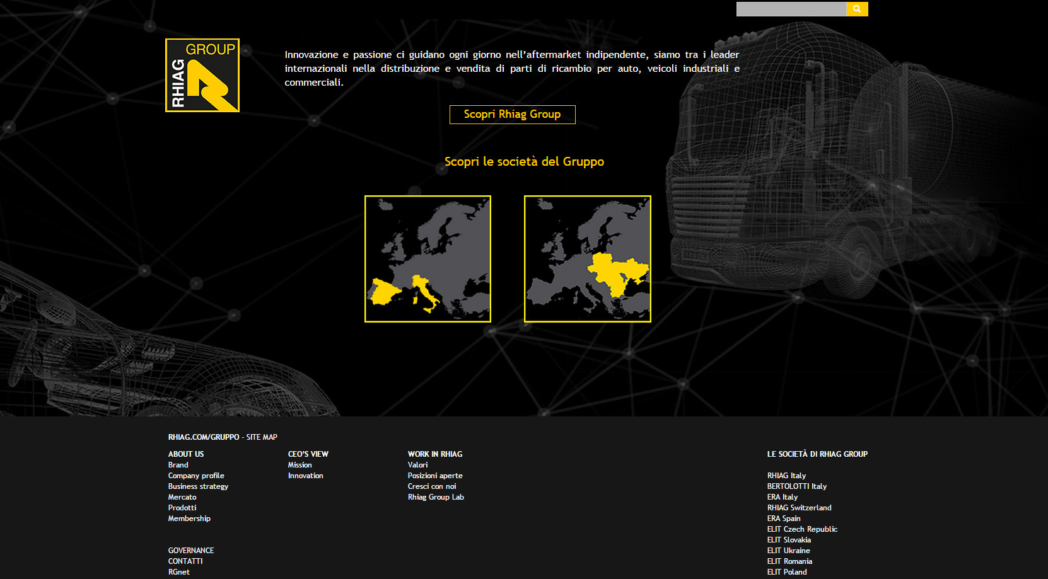Go to Valori page
The height and width of the screenshot is (579, 1048).
point(418,465)
